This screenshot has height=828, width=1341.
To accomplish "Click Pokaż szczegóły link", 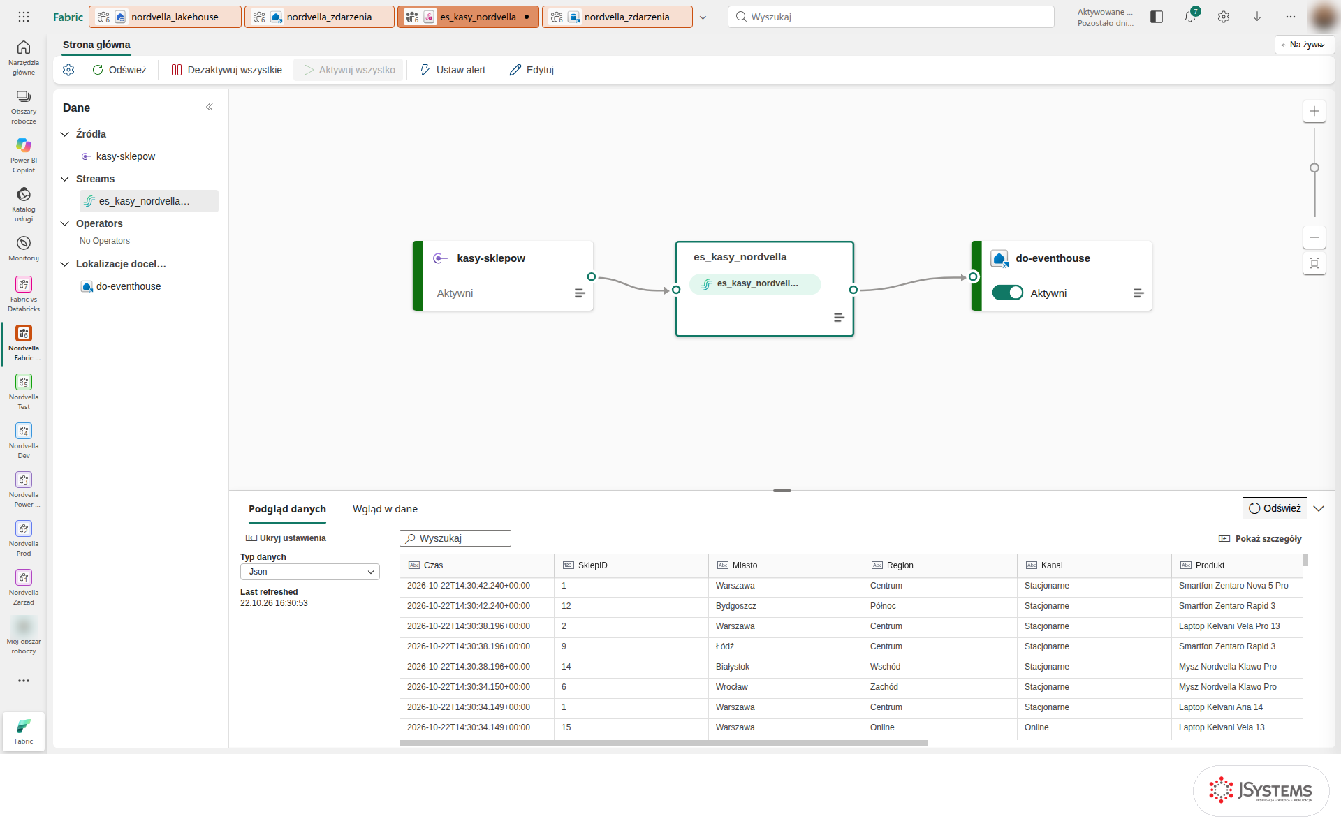I will coord(1261,538).
